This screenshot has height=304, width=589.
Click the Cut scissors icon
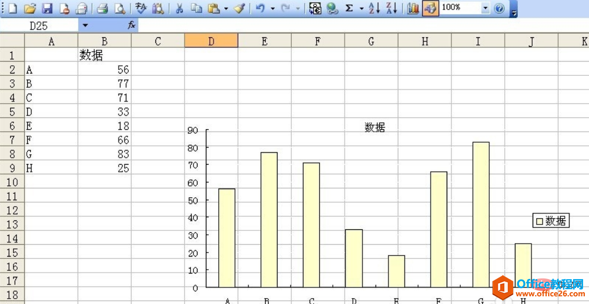(x=180, y=8)
